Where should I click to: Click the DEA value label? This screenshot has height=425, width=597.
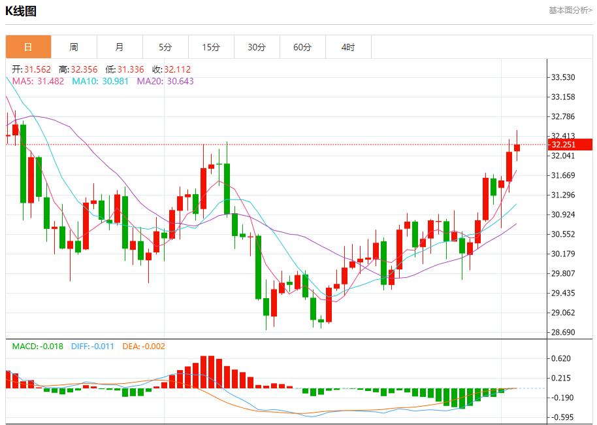144,346
